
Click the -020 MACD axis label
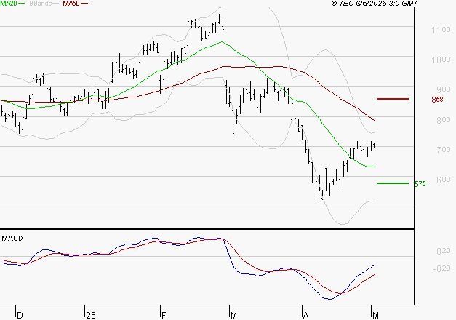click(441, 268)
